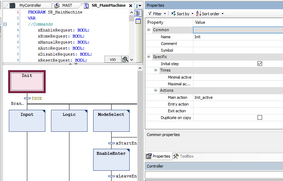Select the ModeSelect step
This screenshot has height=181, width=283.
pyautogui.click(x=111, y=120)
